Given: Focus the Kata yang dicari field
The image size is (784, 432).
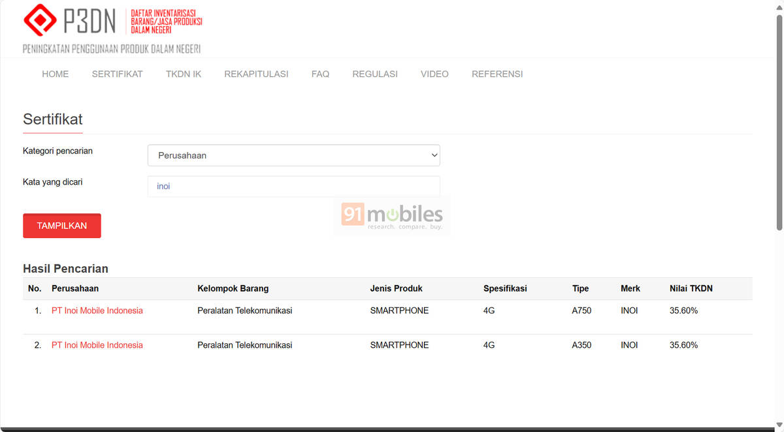Looking at the screenshot, I should point(294,186).
